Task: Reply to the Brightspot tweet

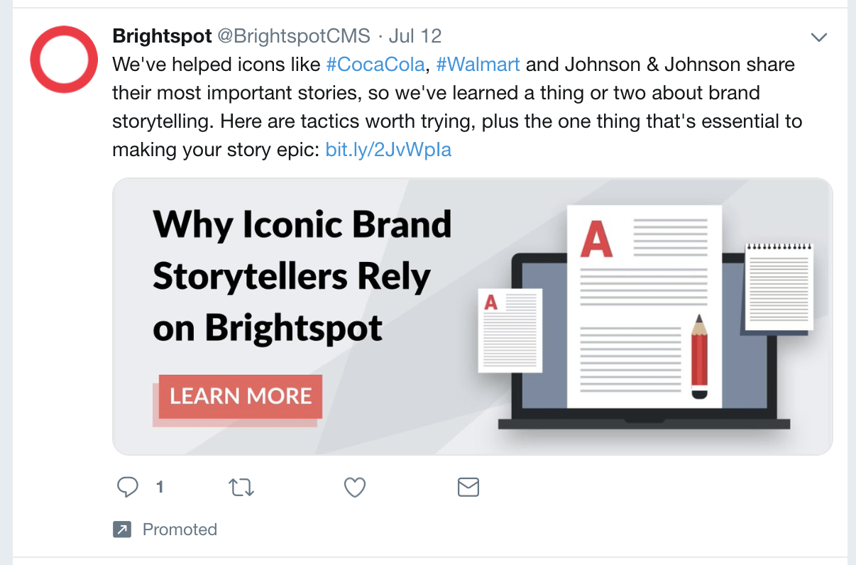Action: coord(128,487)
